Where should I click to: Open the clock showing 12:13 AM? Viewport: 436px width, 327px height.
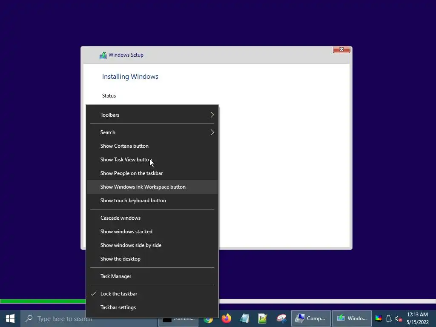click(x=418, y=318)
